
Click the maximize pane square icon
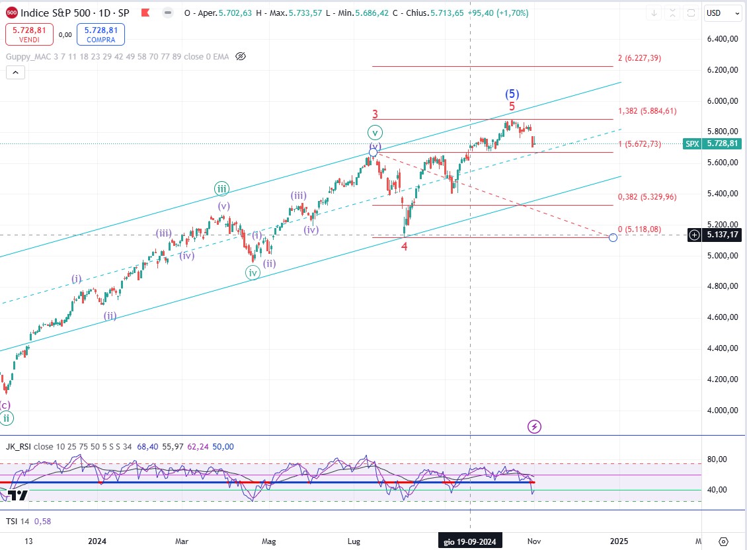point(691,13)
